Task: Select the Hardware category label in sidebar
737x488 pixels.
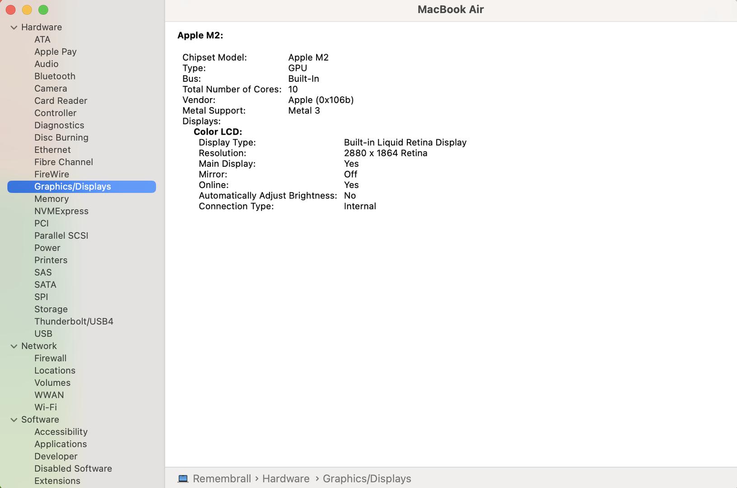Action: (42, 27)
